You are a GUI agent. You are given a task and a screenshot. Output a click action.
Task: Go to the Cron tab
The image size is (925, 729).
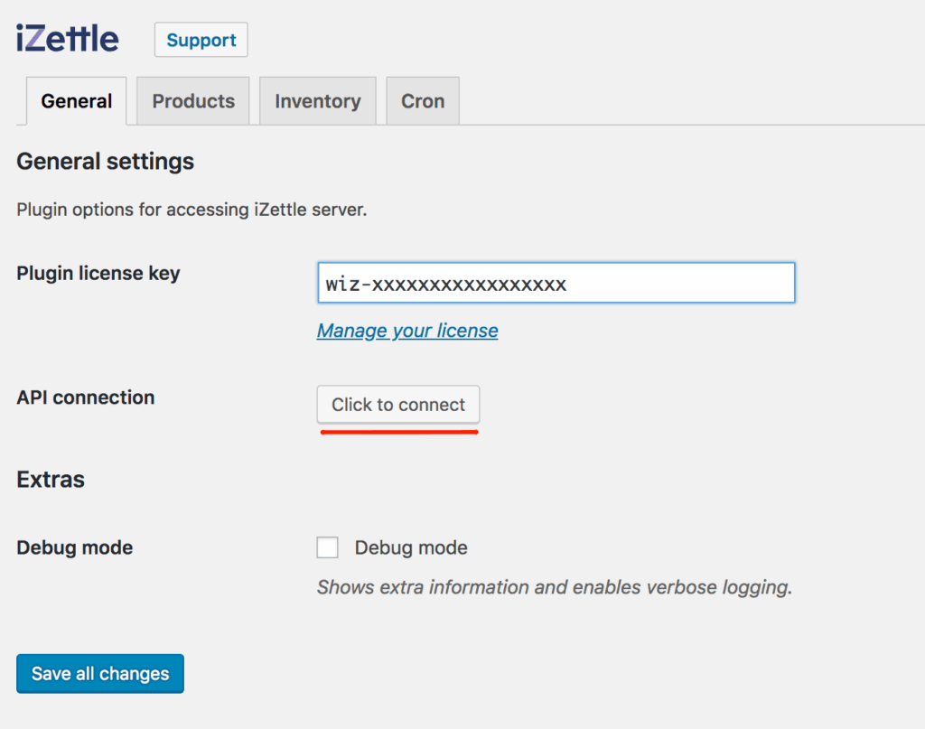click(x=423, y=101)
